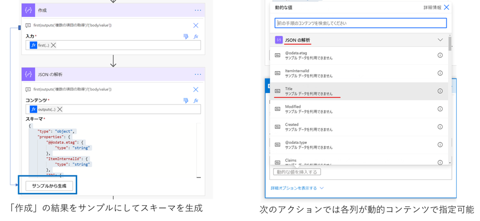
Task: Expand 詳細オプションを表示する link
Action: (297, 188)
